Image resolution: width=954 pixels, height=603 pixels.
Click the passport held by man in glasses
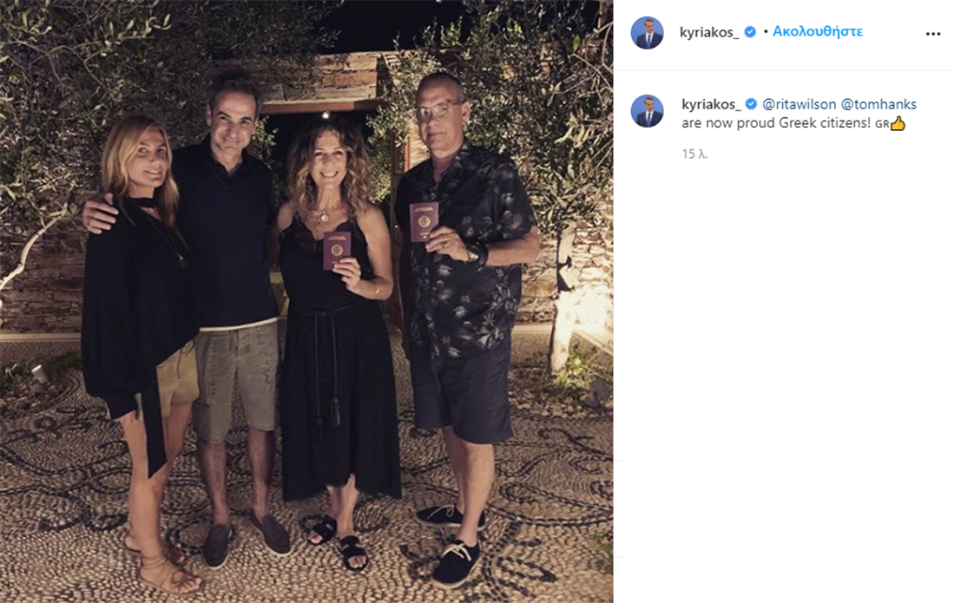[x=424, y=222]
